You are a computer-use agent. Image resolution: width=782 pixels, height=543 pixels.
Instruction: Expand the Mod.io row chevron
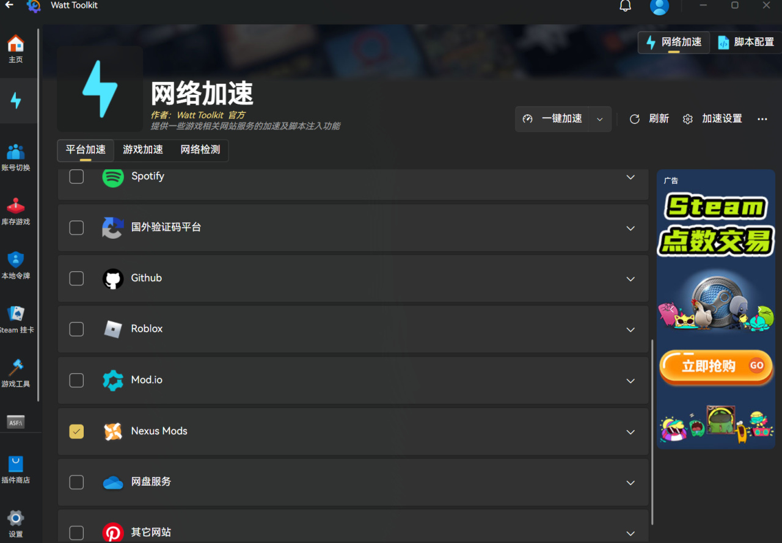tap(630, 381)
